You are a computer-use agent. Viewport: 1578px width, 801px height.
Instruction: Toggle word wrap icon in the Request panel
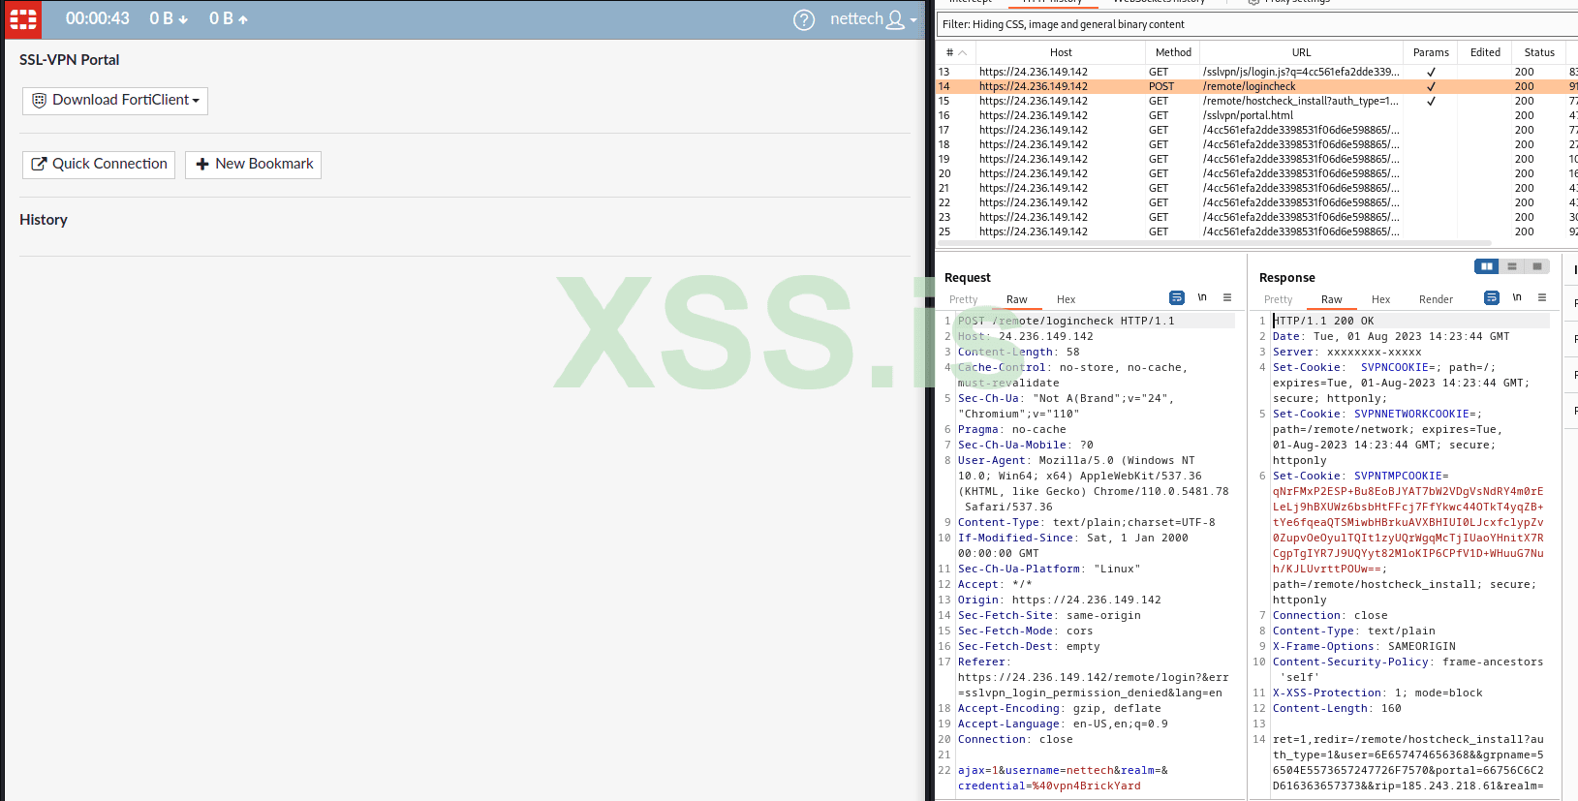pos(1176,297)
